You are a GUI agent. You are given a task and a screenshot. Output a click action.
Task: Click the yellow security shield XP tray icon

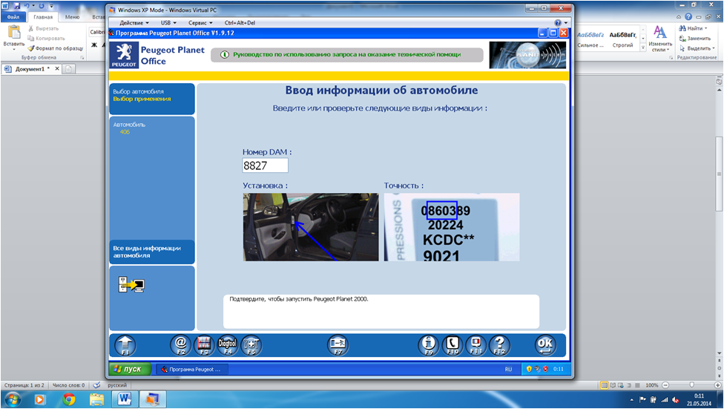[x=529, y=369]
